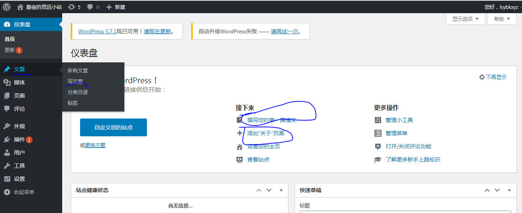The width and height of the screenshot is (522, 213).
Task: Open the 查看站点 link
Action: click(258, 160)
